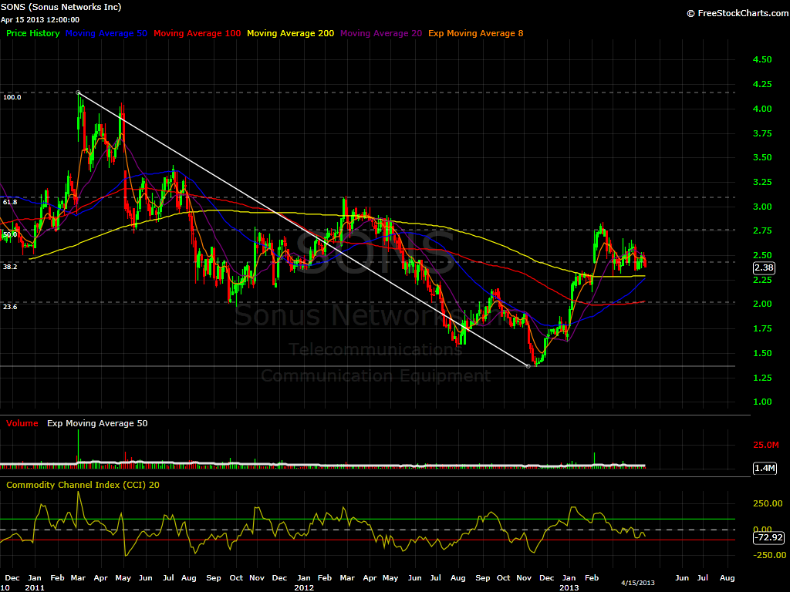Click the Commodity Channel Index (CCI) 20 label
790x592 pixels.
click(x=83, y=485)
